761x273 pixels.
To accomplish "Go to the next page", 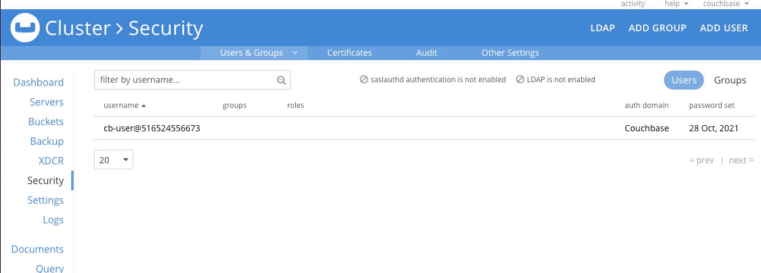I will click(x=741, y=160).
